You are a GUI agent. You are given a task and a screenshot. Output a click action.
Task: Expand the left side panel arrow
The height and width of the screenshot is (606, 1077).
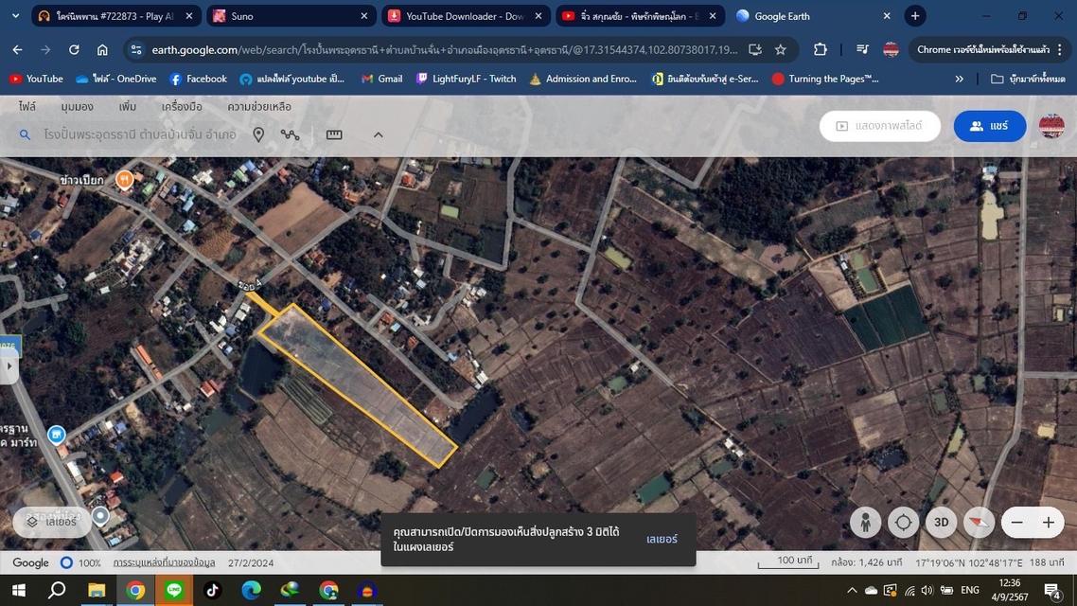tap(9, 366)
